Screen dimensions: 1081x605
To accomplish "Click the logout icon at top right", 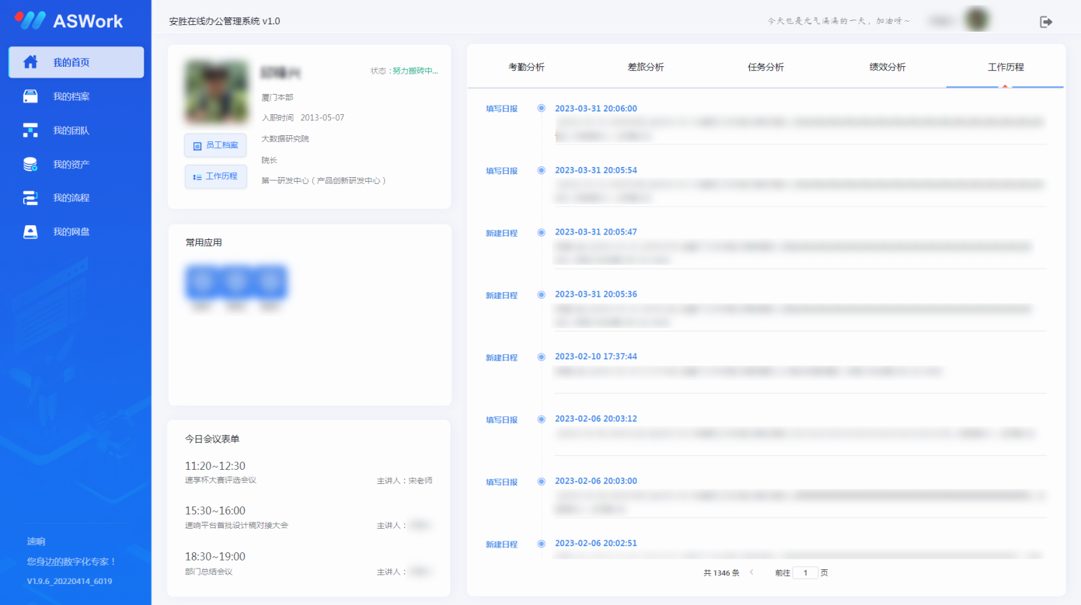I will coord(1046,22).
